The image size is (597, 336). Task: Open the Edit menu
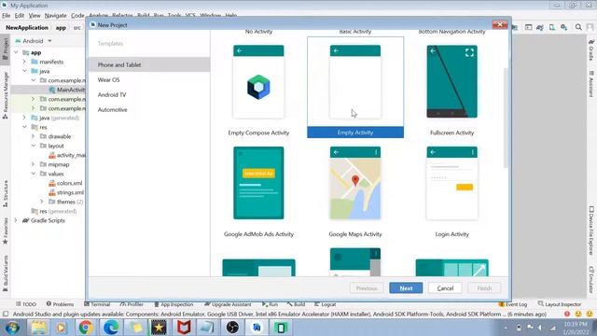click(x=20, y=16)
